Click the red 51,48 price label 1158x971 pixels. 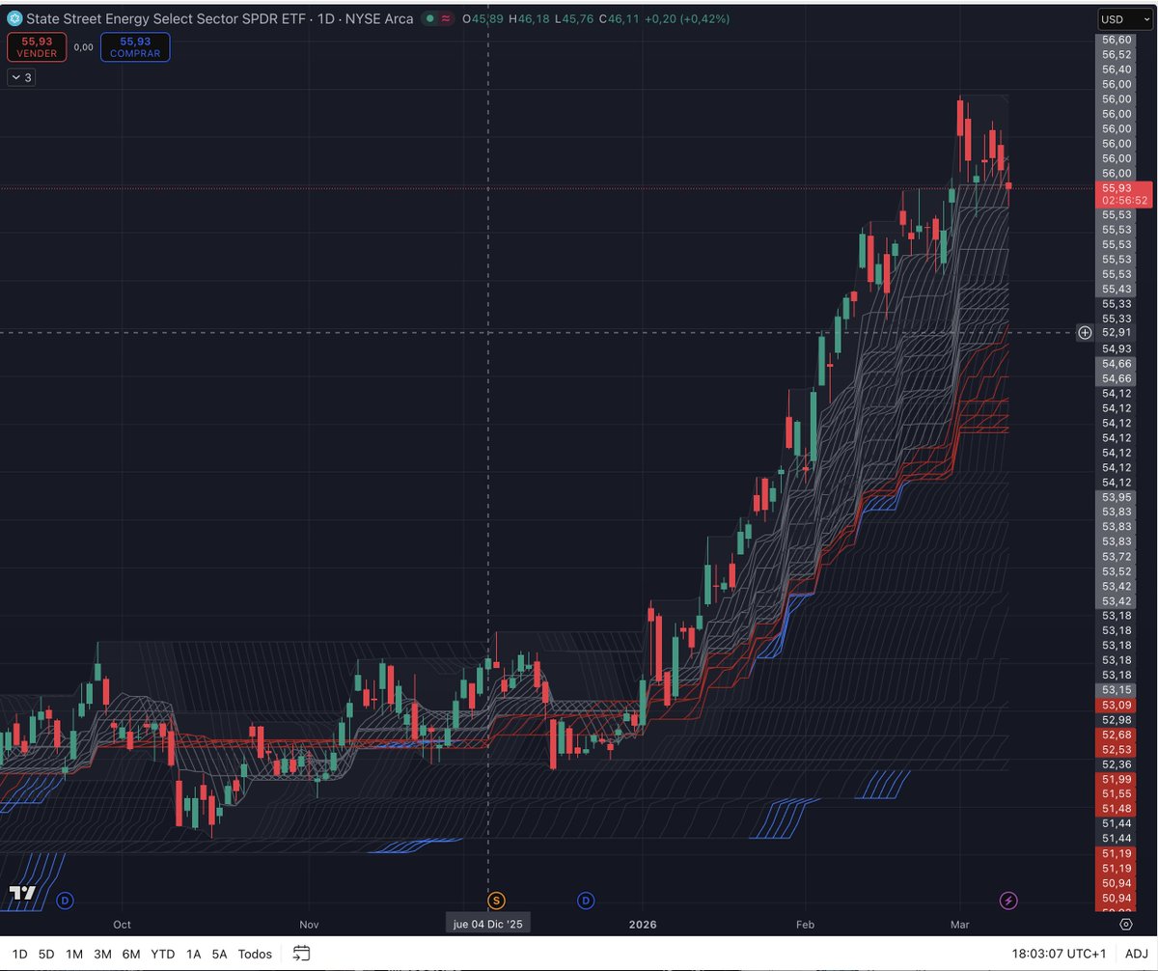click(x=1117, y=808)
